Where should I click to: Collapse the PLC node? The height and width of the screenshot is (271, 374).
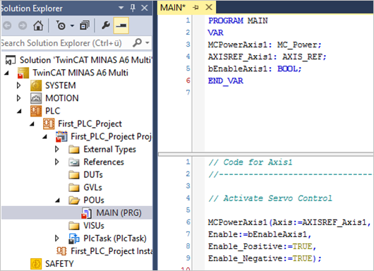pos(19,111)
